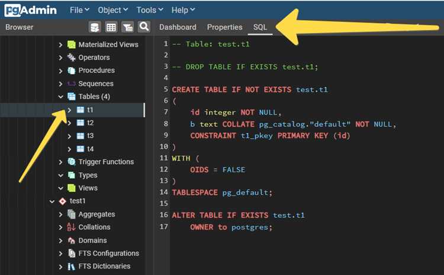The width and height of the screenshot is (444, 275).
Task: Open the Tools menu
Action: click(150, 10)
